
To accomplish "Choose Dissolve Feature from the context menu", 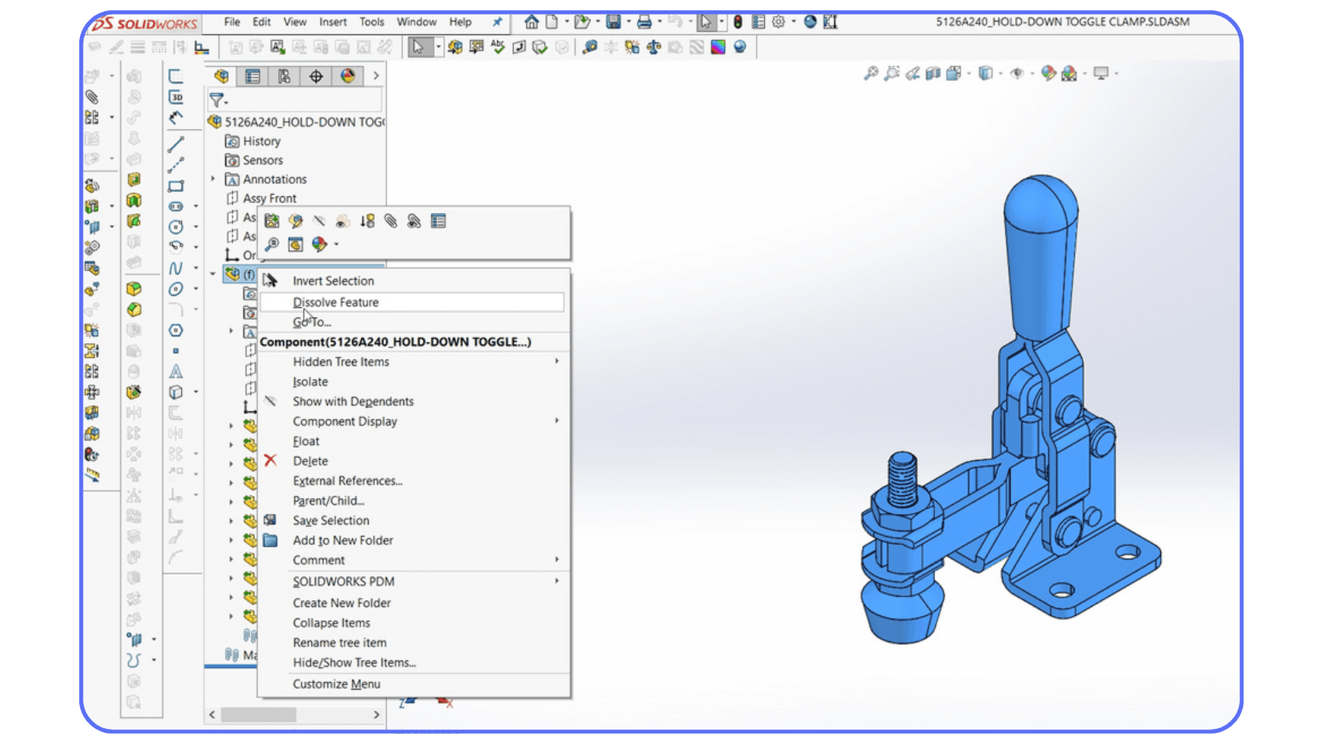I will point(336,302).
